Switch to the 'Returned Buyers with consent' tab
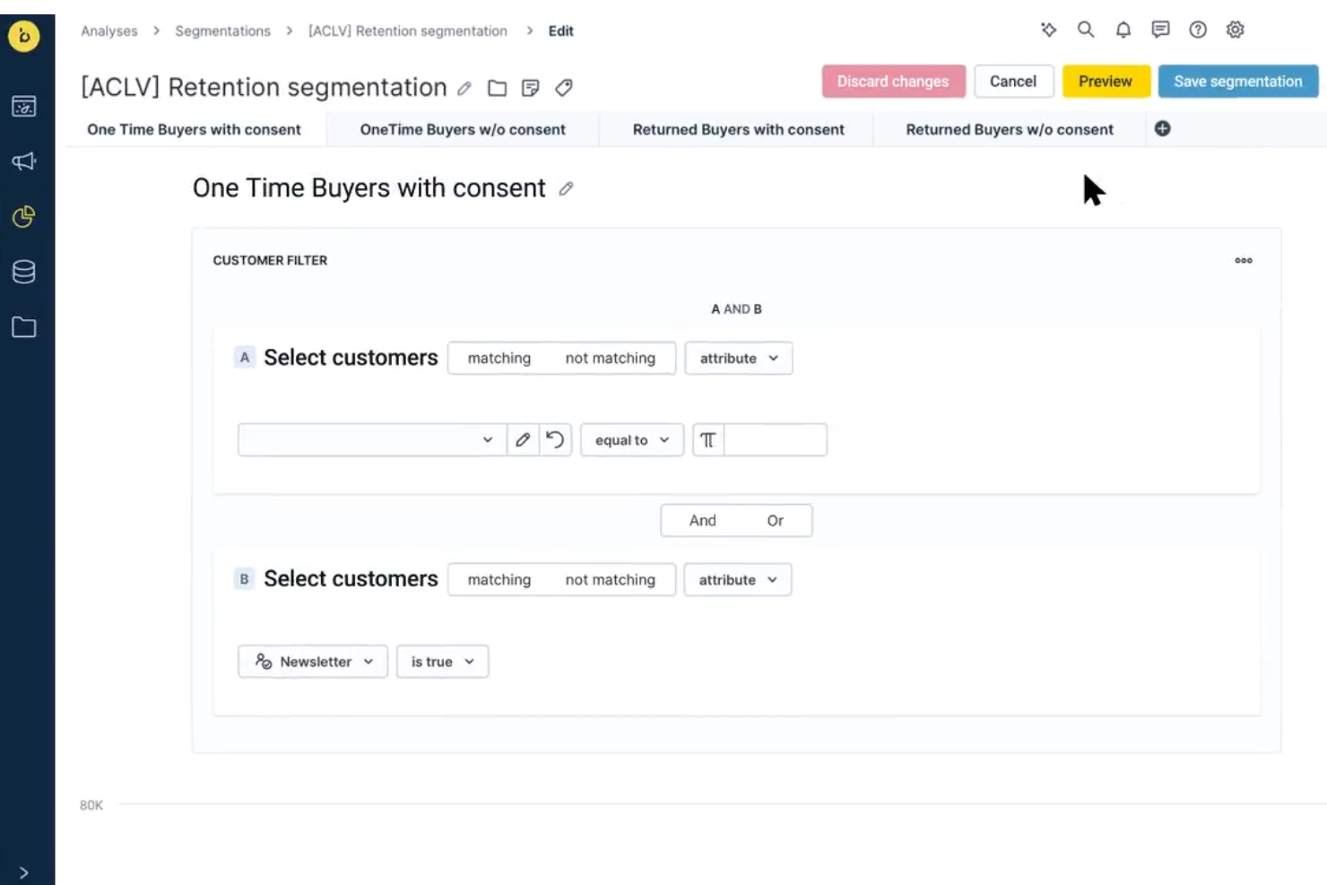The height and width of the screenshot is (885, 1327). 737,129
